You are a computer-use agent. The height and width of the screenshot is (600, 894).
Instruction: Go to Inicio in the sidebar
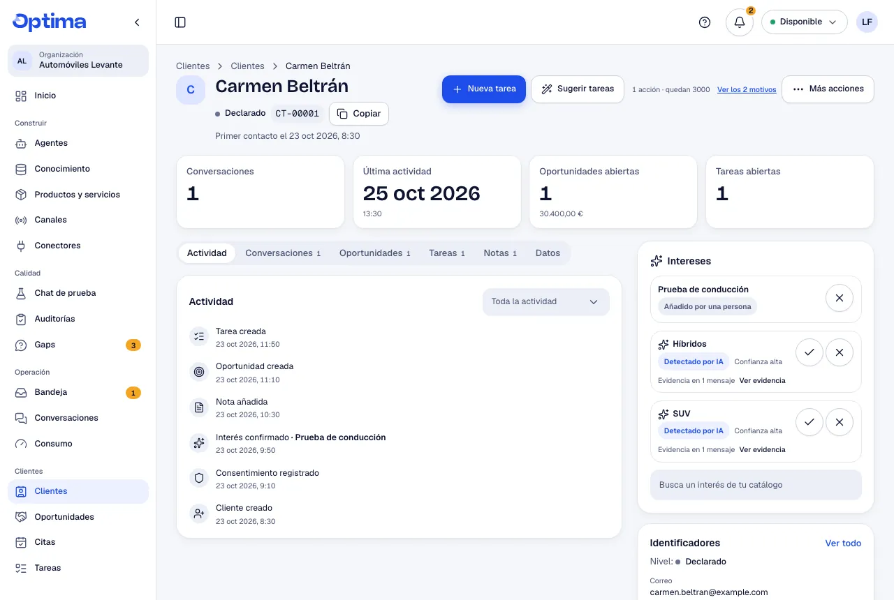(78, 96)
